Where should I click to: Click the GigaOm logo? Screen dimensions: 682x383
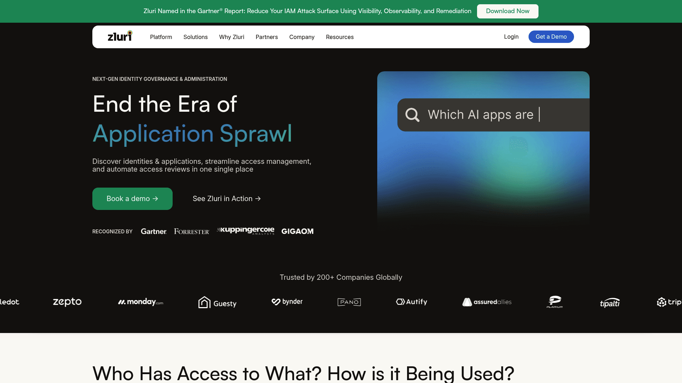(297, 232)
